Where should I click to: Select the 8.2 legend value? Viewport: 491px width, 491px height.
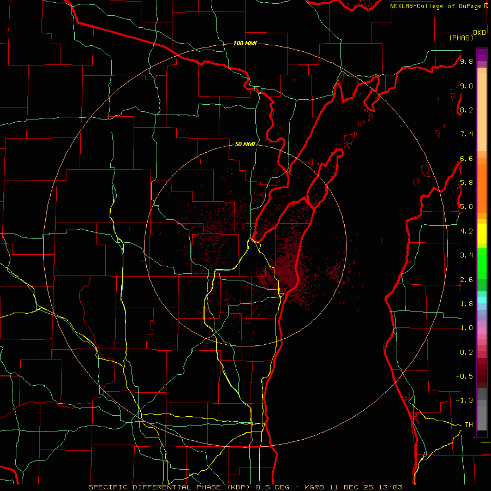point(466,110)
